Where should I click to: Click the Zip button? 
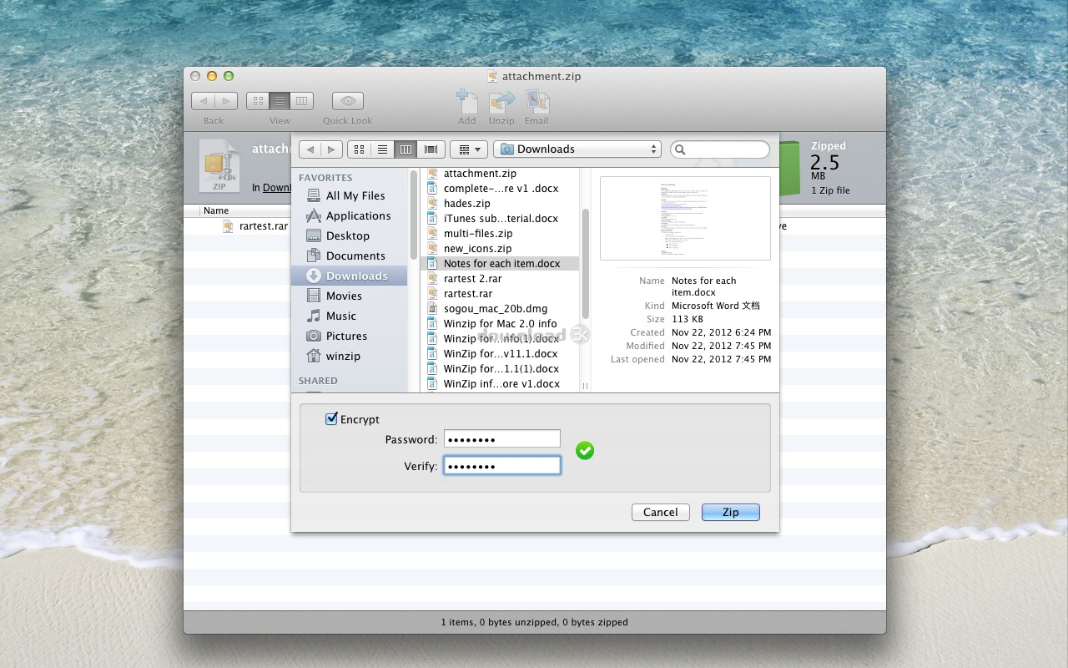coord(731,513)
